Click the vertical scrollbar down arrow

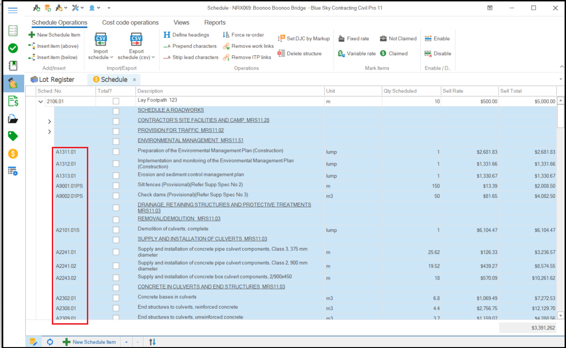pos(560,316)
